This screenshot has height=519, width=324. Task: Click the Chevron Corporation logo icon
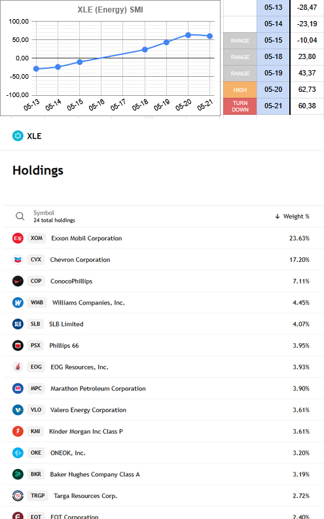tap(18, 260)
